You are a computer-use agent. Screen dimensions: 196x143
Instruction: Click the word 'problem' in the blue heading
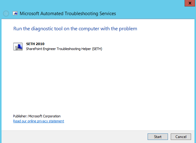(x=128, y=29)
